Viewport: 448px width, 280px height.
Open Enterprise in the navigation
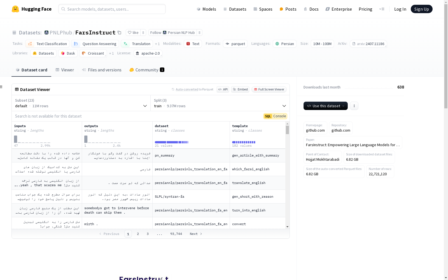coord(339,9)
